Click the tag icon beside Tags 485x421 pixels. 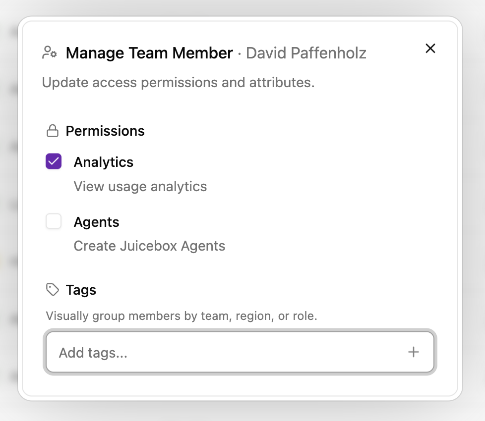[52, 290]
